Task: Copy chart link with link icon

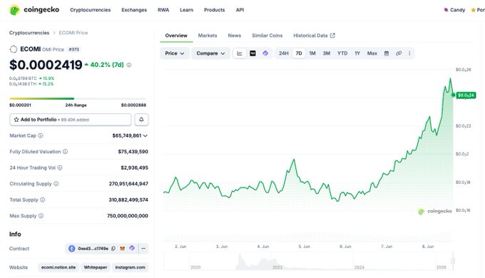Action: pyautogui.click(x=399, y=53)
